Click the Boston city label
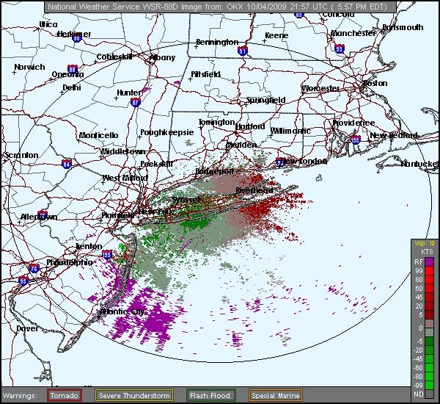Image resolution: width=440 pixels, height=404 pixels. coord(375,84)
